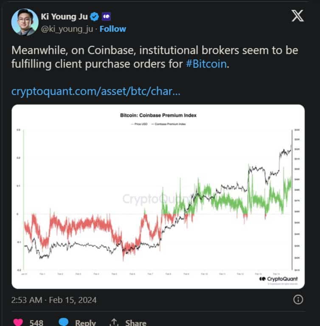Like the tweet with the heart icon

pos(18,322)
